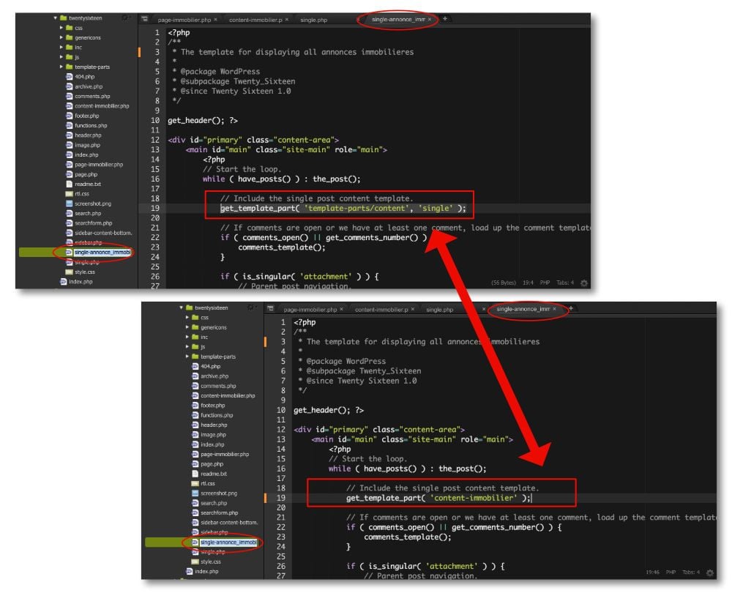Click the screenshot.png file icon in upper sidebar
Image resolution: width=732 pixels, height=593 pixels.
(x=69, y=204)
